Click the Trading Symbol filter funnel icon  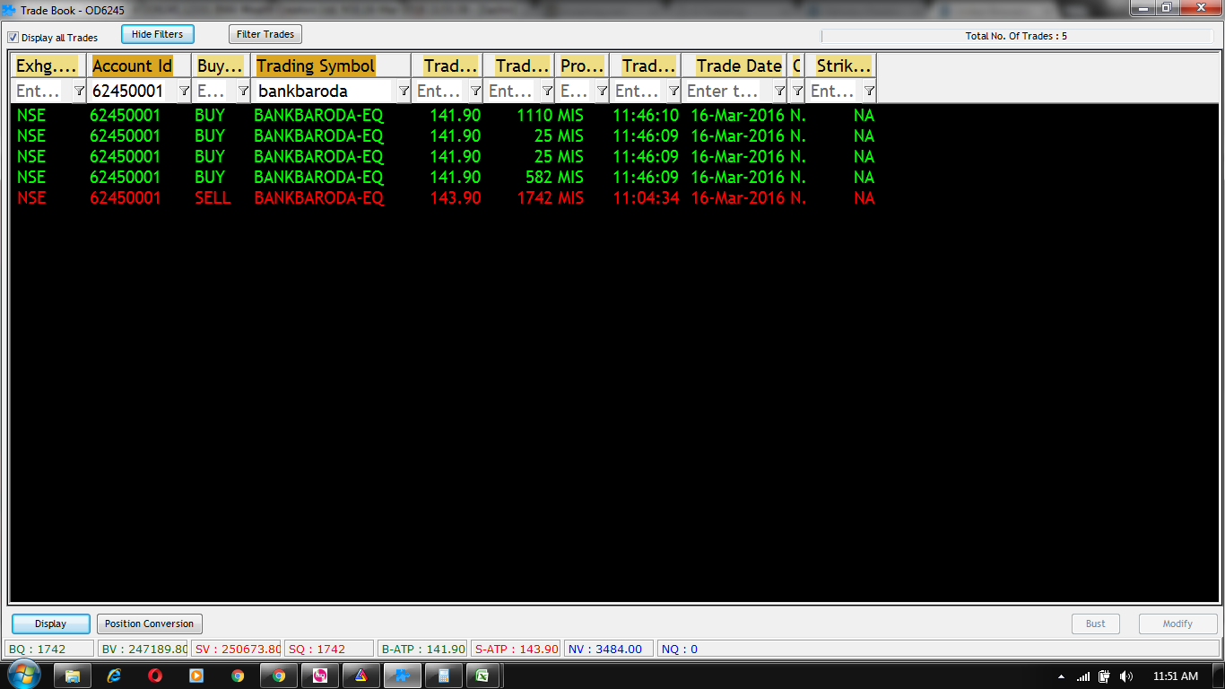(x=404, y=92)
